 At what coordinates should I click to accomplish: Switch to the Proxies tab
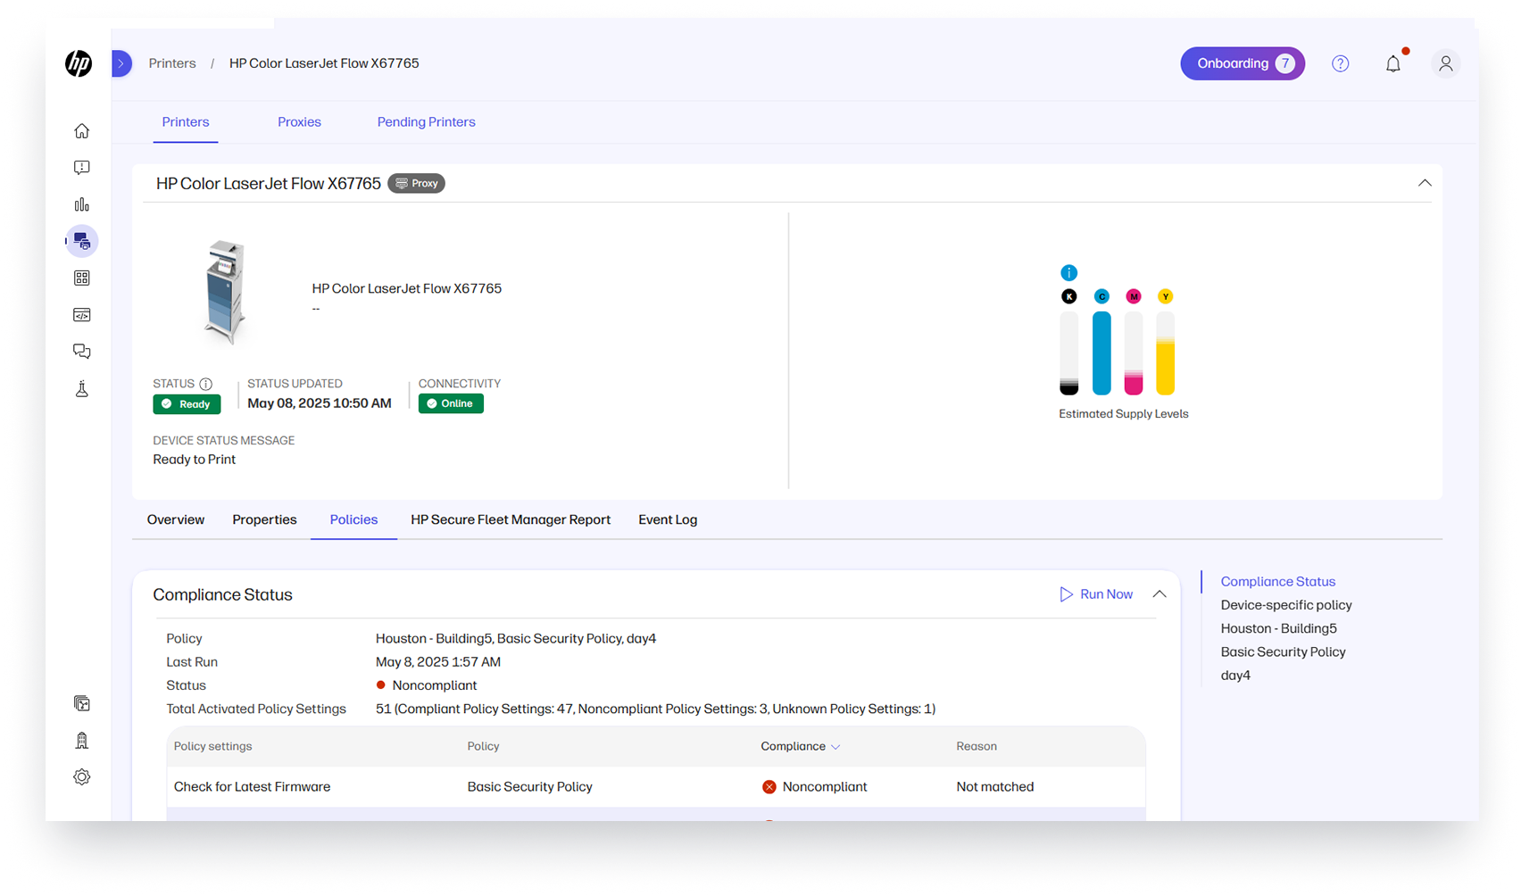(x=299, y=122)
